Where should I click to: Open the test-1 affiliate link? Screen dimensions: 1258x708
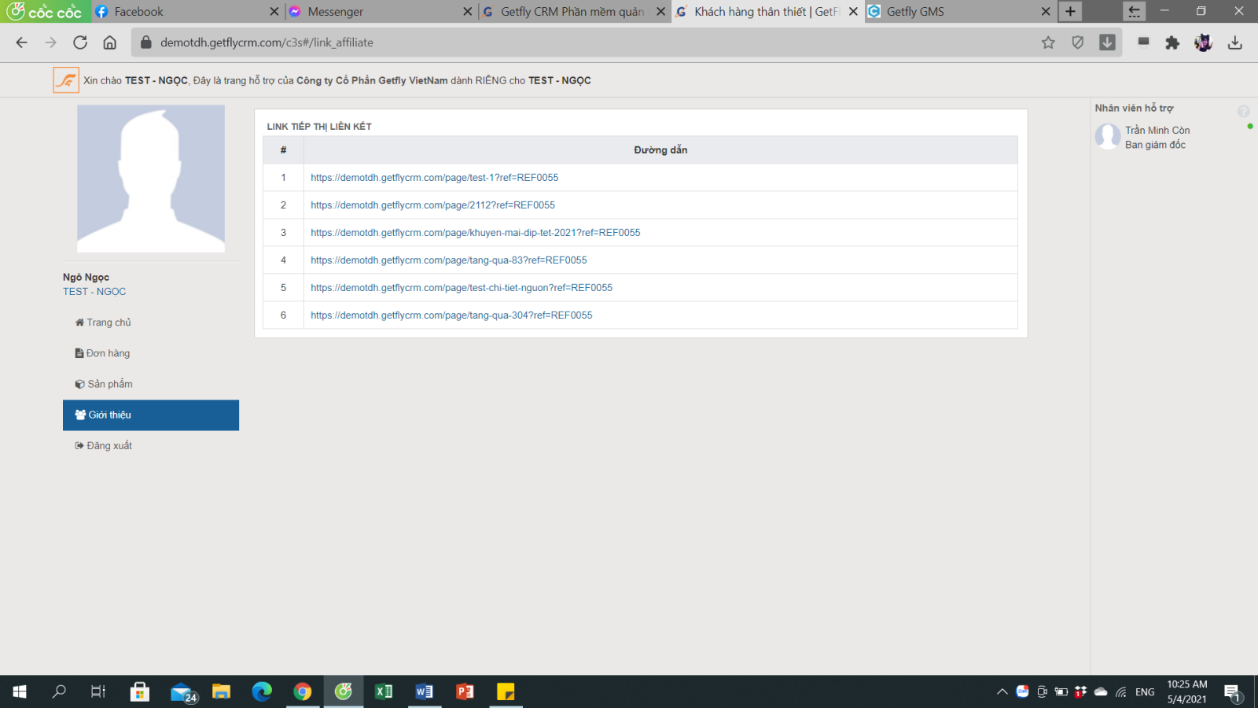coord(434,178)
